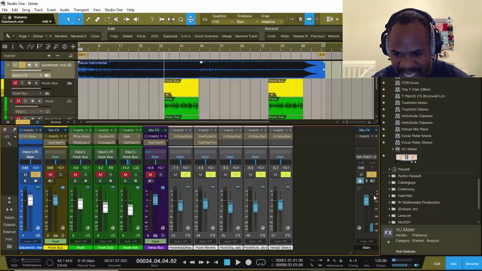Expand the IK Multimedia Production folder
The height and width of the screenshot is (271, 482).
[390, 202]
